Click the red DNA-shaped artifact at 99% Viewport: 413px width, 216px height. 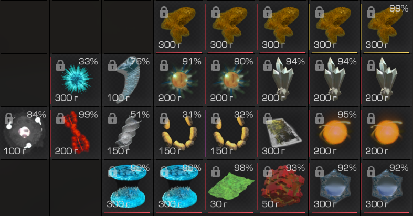point(76,133)
